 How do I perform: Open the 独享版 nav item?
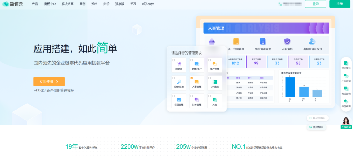pyautogui.click(x=120, y=4)
